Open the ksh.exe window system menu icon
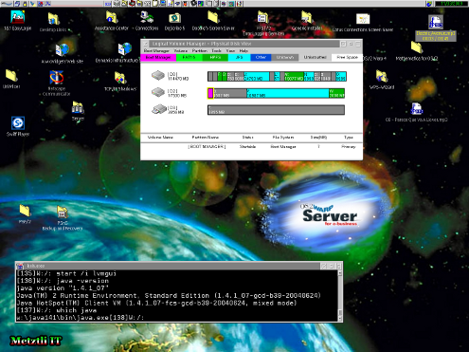The image size is (469, 352). 20,266
